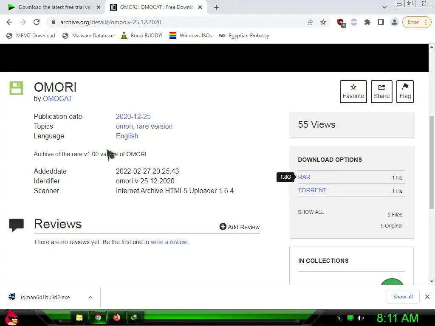The height and width of the screenshot is (326, 435).
Task: Click the page vertical scrollbar thumb
Action: [x=432, y=162]
